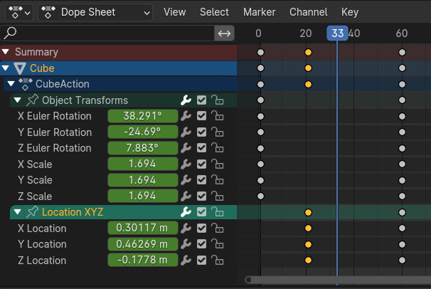Toggle modifiers wrench on Z Location
This screenshot has width=431, height=289.
pyautogui.click(x=186, y=260)
